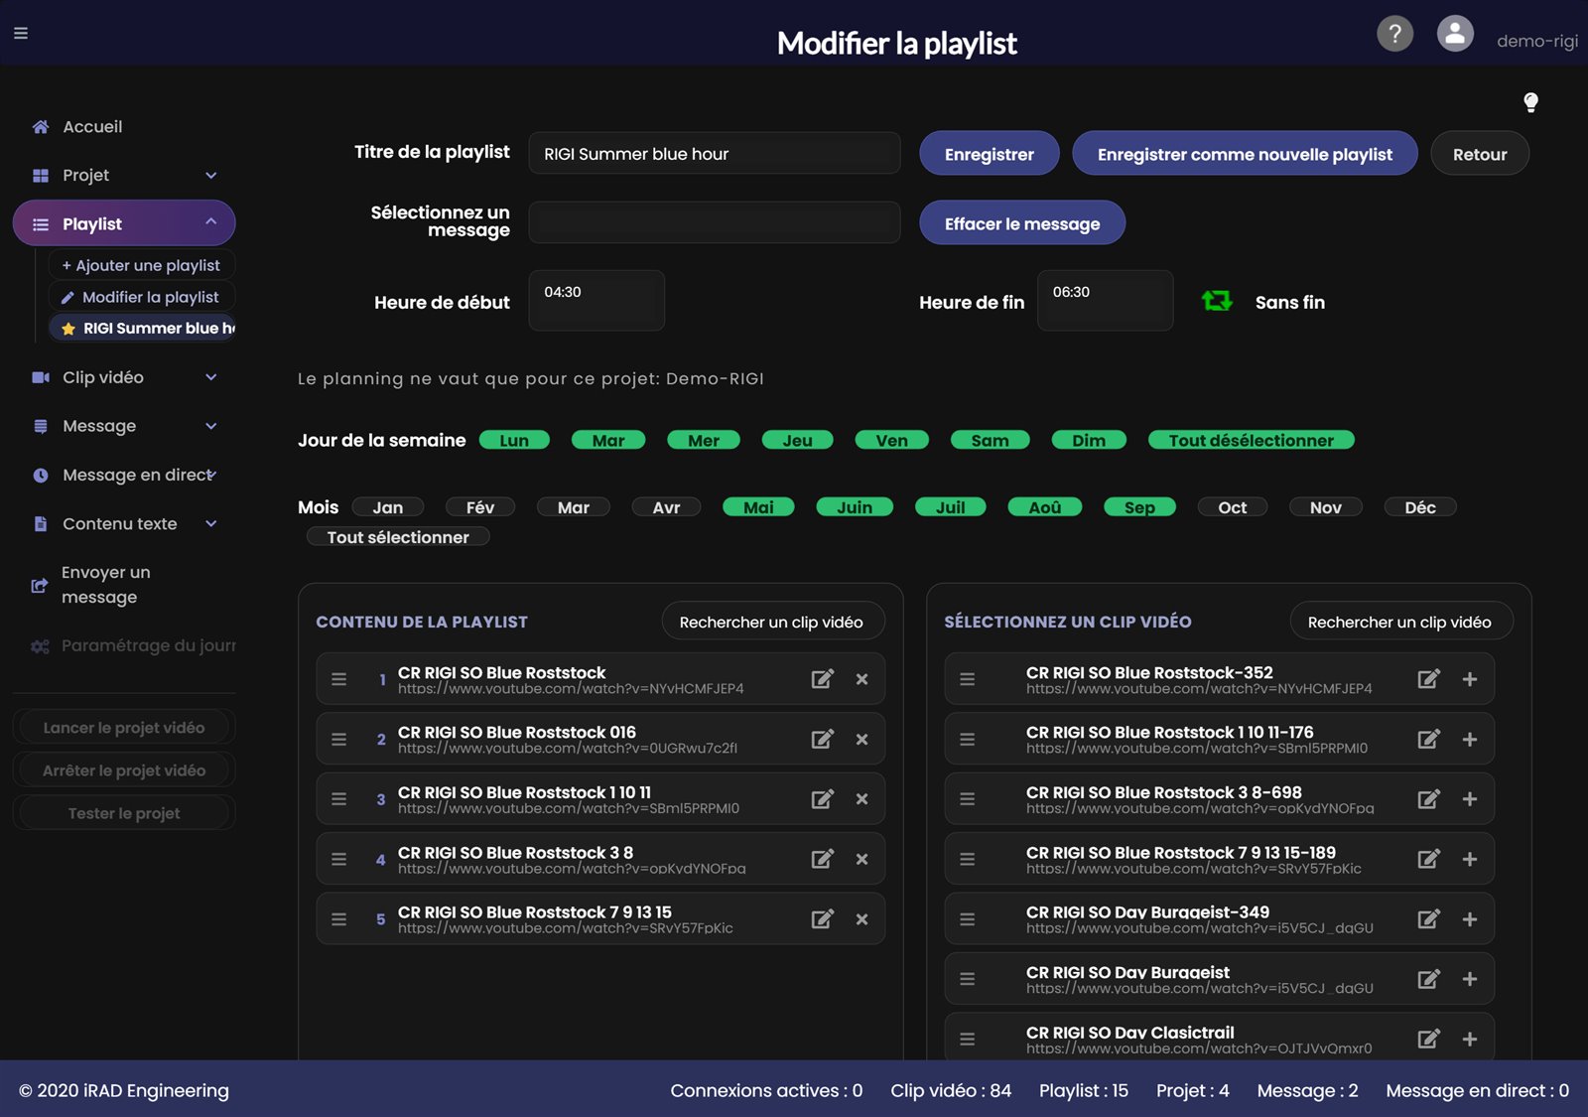Click the Titre de la playlist field
Image resolution: width=1588 pixels, height=1117 pixels.
point(715,154)
